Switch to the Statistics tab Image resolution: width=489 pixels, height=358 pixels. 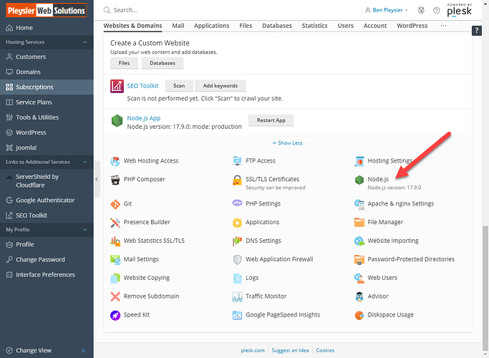[314, 26]
